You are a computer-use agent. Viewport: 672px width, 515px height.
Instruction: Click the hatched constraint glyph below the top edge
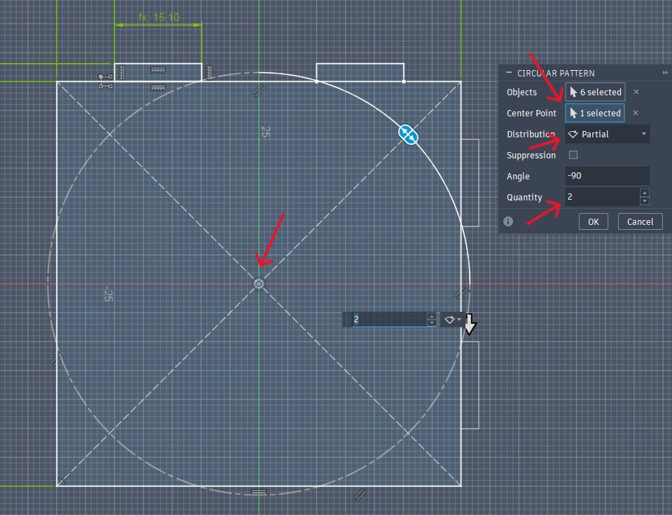click(157, 88)
